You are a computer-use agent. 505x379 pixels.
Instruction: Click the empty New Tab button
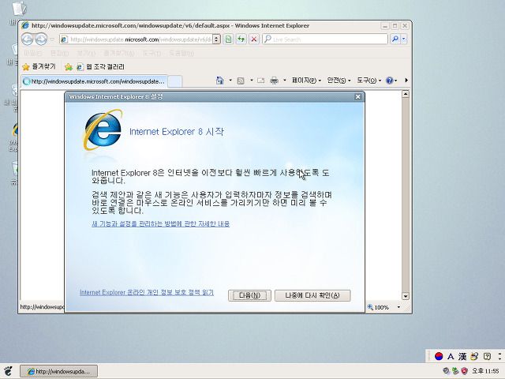click(175, 81)
